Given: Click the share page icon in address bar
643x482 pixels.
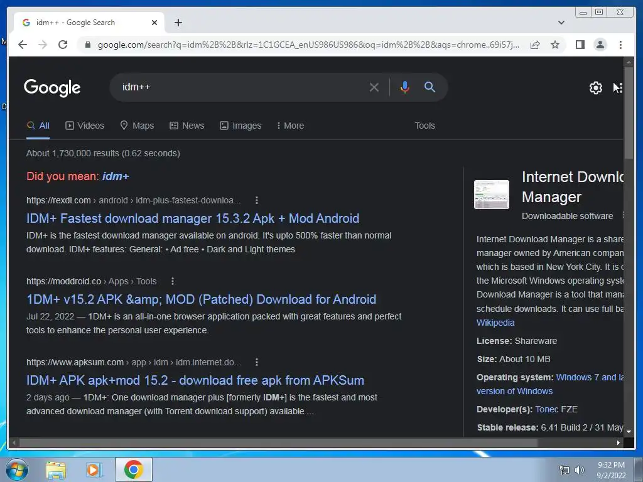Looking at the screenshot, I should [x=535, y=45].
